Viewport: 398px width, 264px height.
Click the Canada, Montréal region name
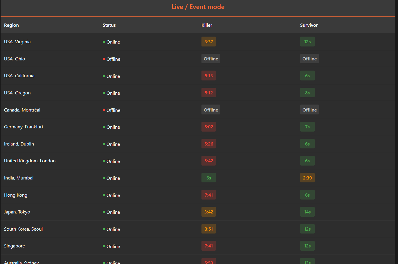22,110
